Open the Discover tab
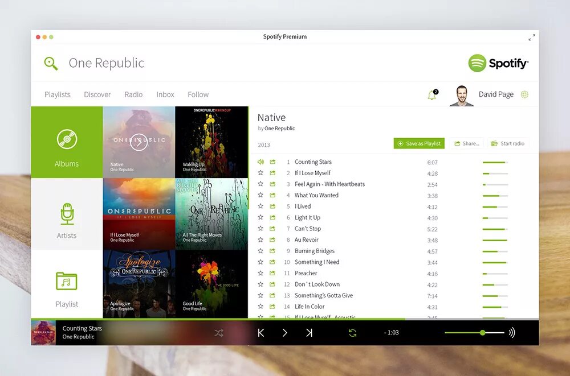This screenshot has width=570, height=376. pyautogui.click(x=97, y=95)
